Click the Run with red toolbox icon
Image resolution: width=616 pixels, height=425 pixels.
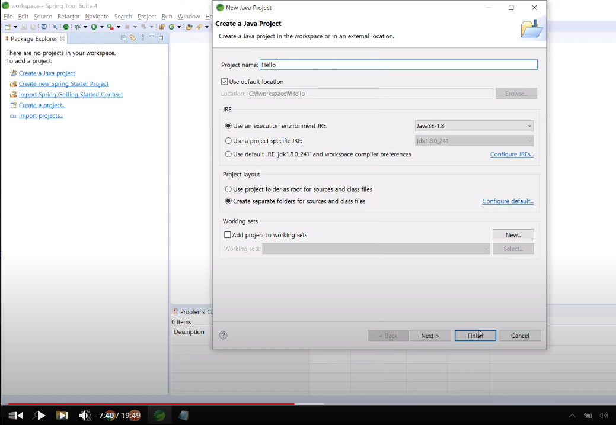tap(110, 27)
